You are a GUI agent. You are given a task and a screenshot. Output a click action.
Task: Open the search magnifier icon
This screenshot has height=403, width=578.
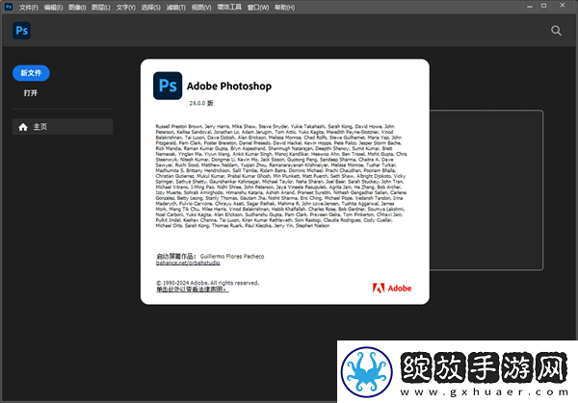(556, 31)
